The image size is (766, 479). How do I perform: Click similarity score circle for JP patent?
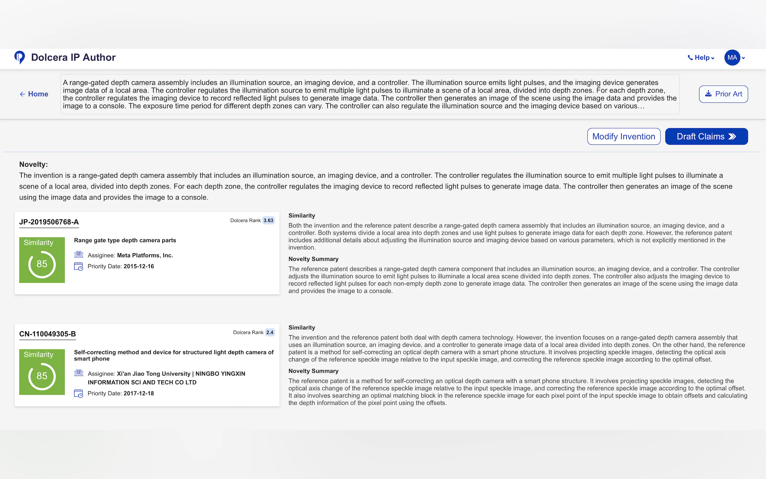point(42,264)
